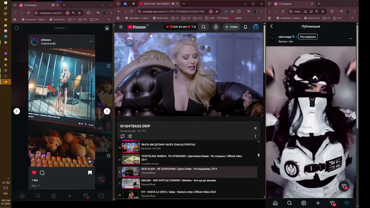Open comments on the niklauzs post
370x208 pixels.
click(x=42, y=173)
